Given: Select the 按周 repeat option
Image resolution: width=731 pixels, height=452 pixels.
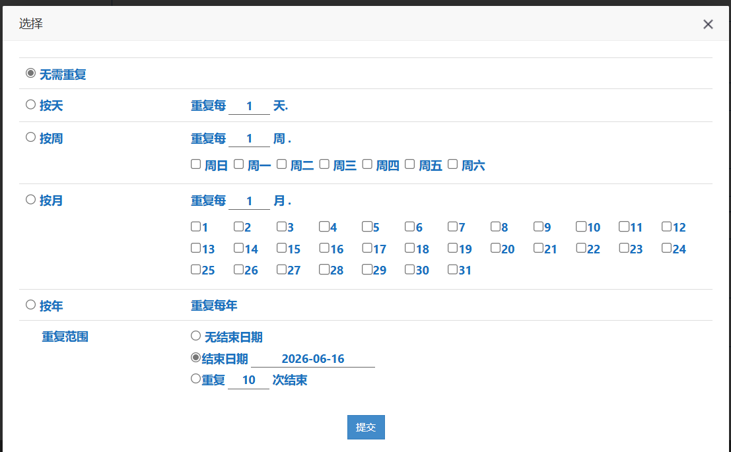Looking at the screenshot, I should click(x=31, y=137).
